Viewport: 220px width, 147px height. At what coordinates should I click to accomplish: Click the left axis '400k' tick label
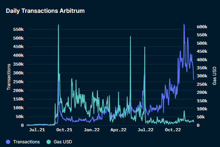click(19, 55)
